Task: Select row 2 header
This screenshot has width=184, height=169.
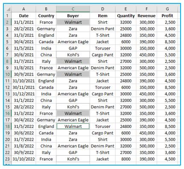Action: [x=7, y=22]
